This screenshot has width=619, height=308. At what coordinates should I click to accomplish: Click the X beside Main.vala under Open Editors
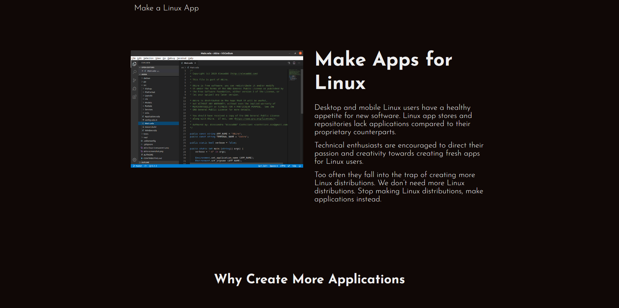pos(142,71)
